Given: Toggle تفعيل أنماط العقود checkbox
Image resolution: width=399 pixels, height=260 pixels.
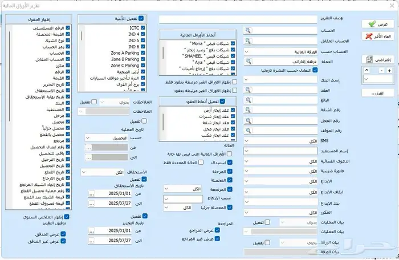Looking at the screenshot, I should tap(222, 101).
